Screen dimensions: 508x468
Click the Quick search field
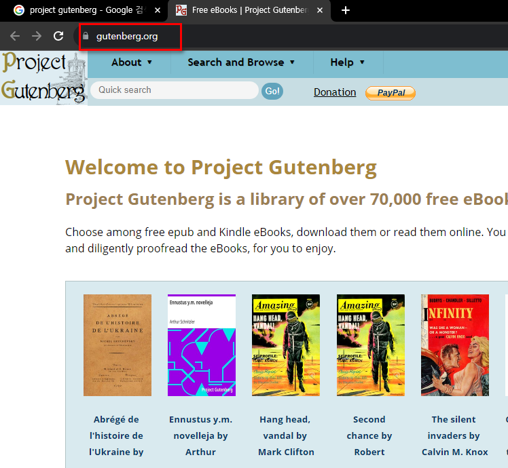coord(175,90)
